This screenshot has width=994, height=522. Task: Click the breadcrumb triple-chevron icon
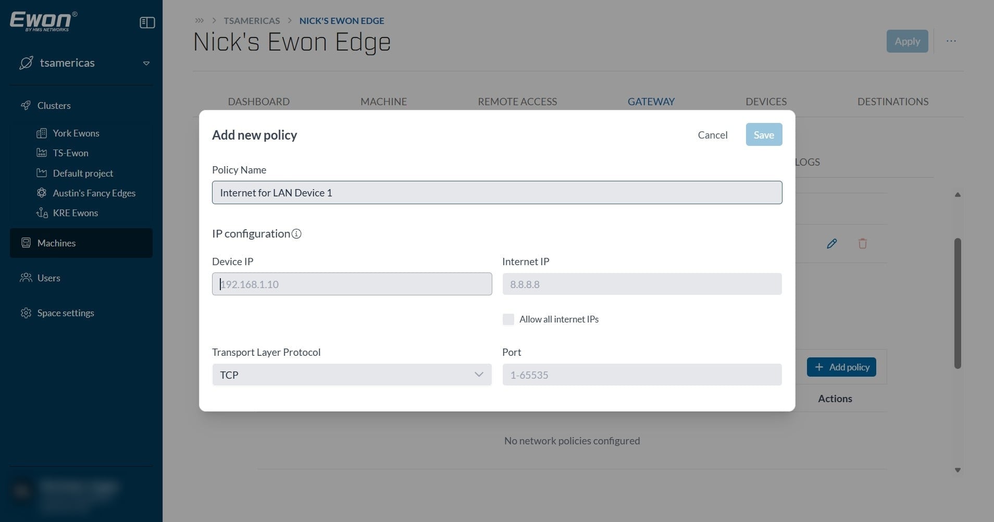(x=200, y=21)
